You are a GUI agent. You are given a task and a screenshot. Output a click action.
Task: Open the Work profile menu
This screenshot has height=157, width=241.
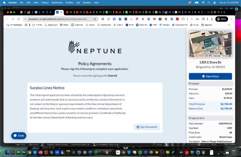(222, 19)
